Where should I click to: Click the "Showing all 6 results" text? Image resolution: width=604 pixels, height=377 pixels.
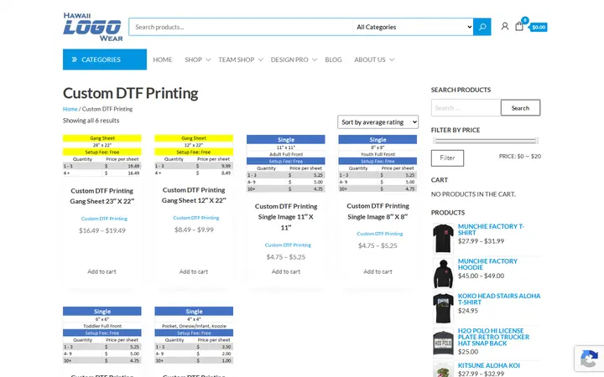coord(91,121)
